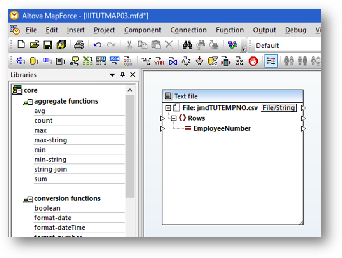Viewport: 342px width, 258px height.
Task: Open the Function menu
Action: point(230,30)
